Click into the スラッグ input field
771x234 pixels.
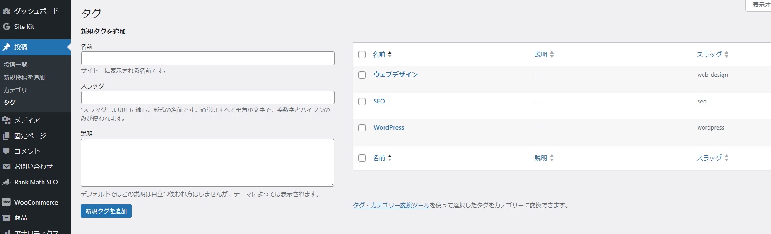click(x=207, y=98)
